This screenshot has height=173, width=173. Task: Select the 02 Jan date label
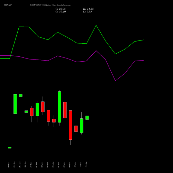tap(42, 165)
